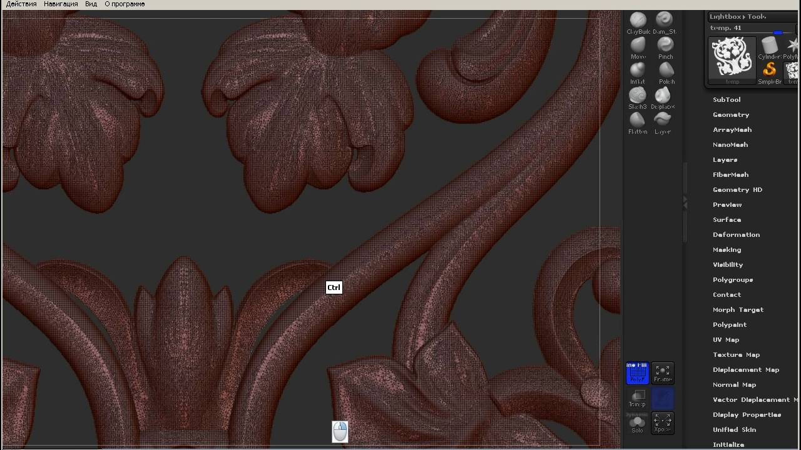Image resolution: width=801 pixels, height=450 pixels.
Task: Select the Move brush
Action: click(638, 48)
